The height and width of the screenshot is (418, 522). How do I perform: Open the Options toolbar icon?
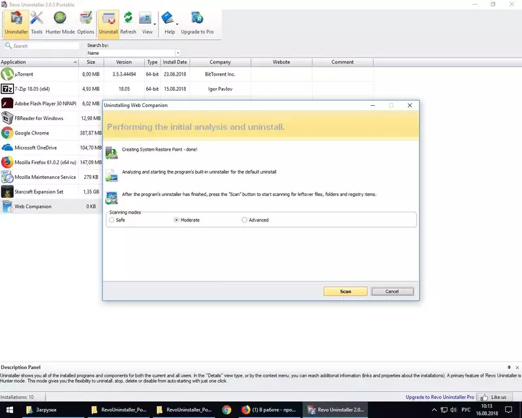85,23
